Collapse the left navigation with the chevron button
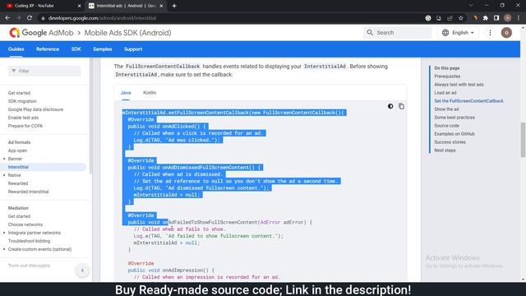This screenshot has height=296, width=526. click(x=82, y=271)
